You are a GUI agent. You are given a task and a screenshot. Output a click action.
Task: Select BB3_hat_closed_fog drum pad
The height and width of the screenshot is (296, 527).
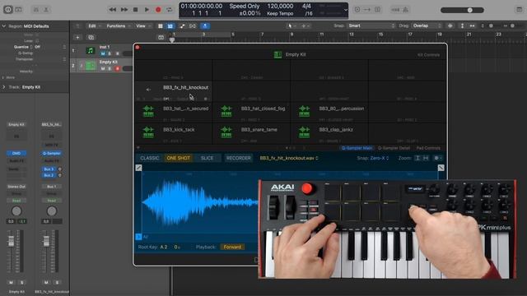pos(251,112)
